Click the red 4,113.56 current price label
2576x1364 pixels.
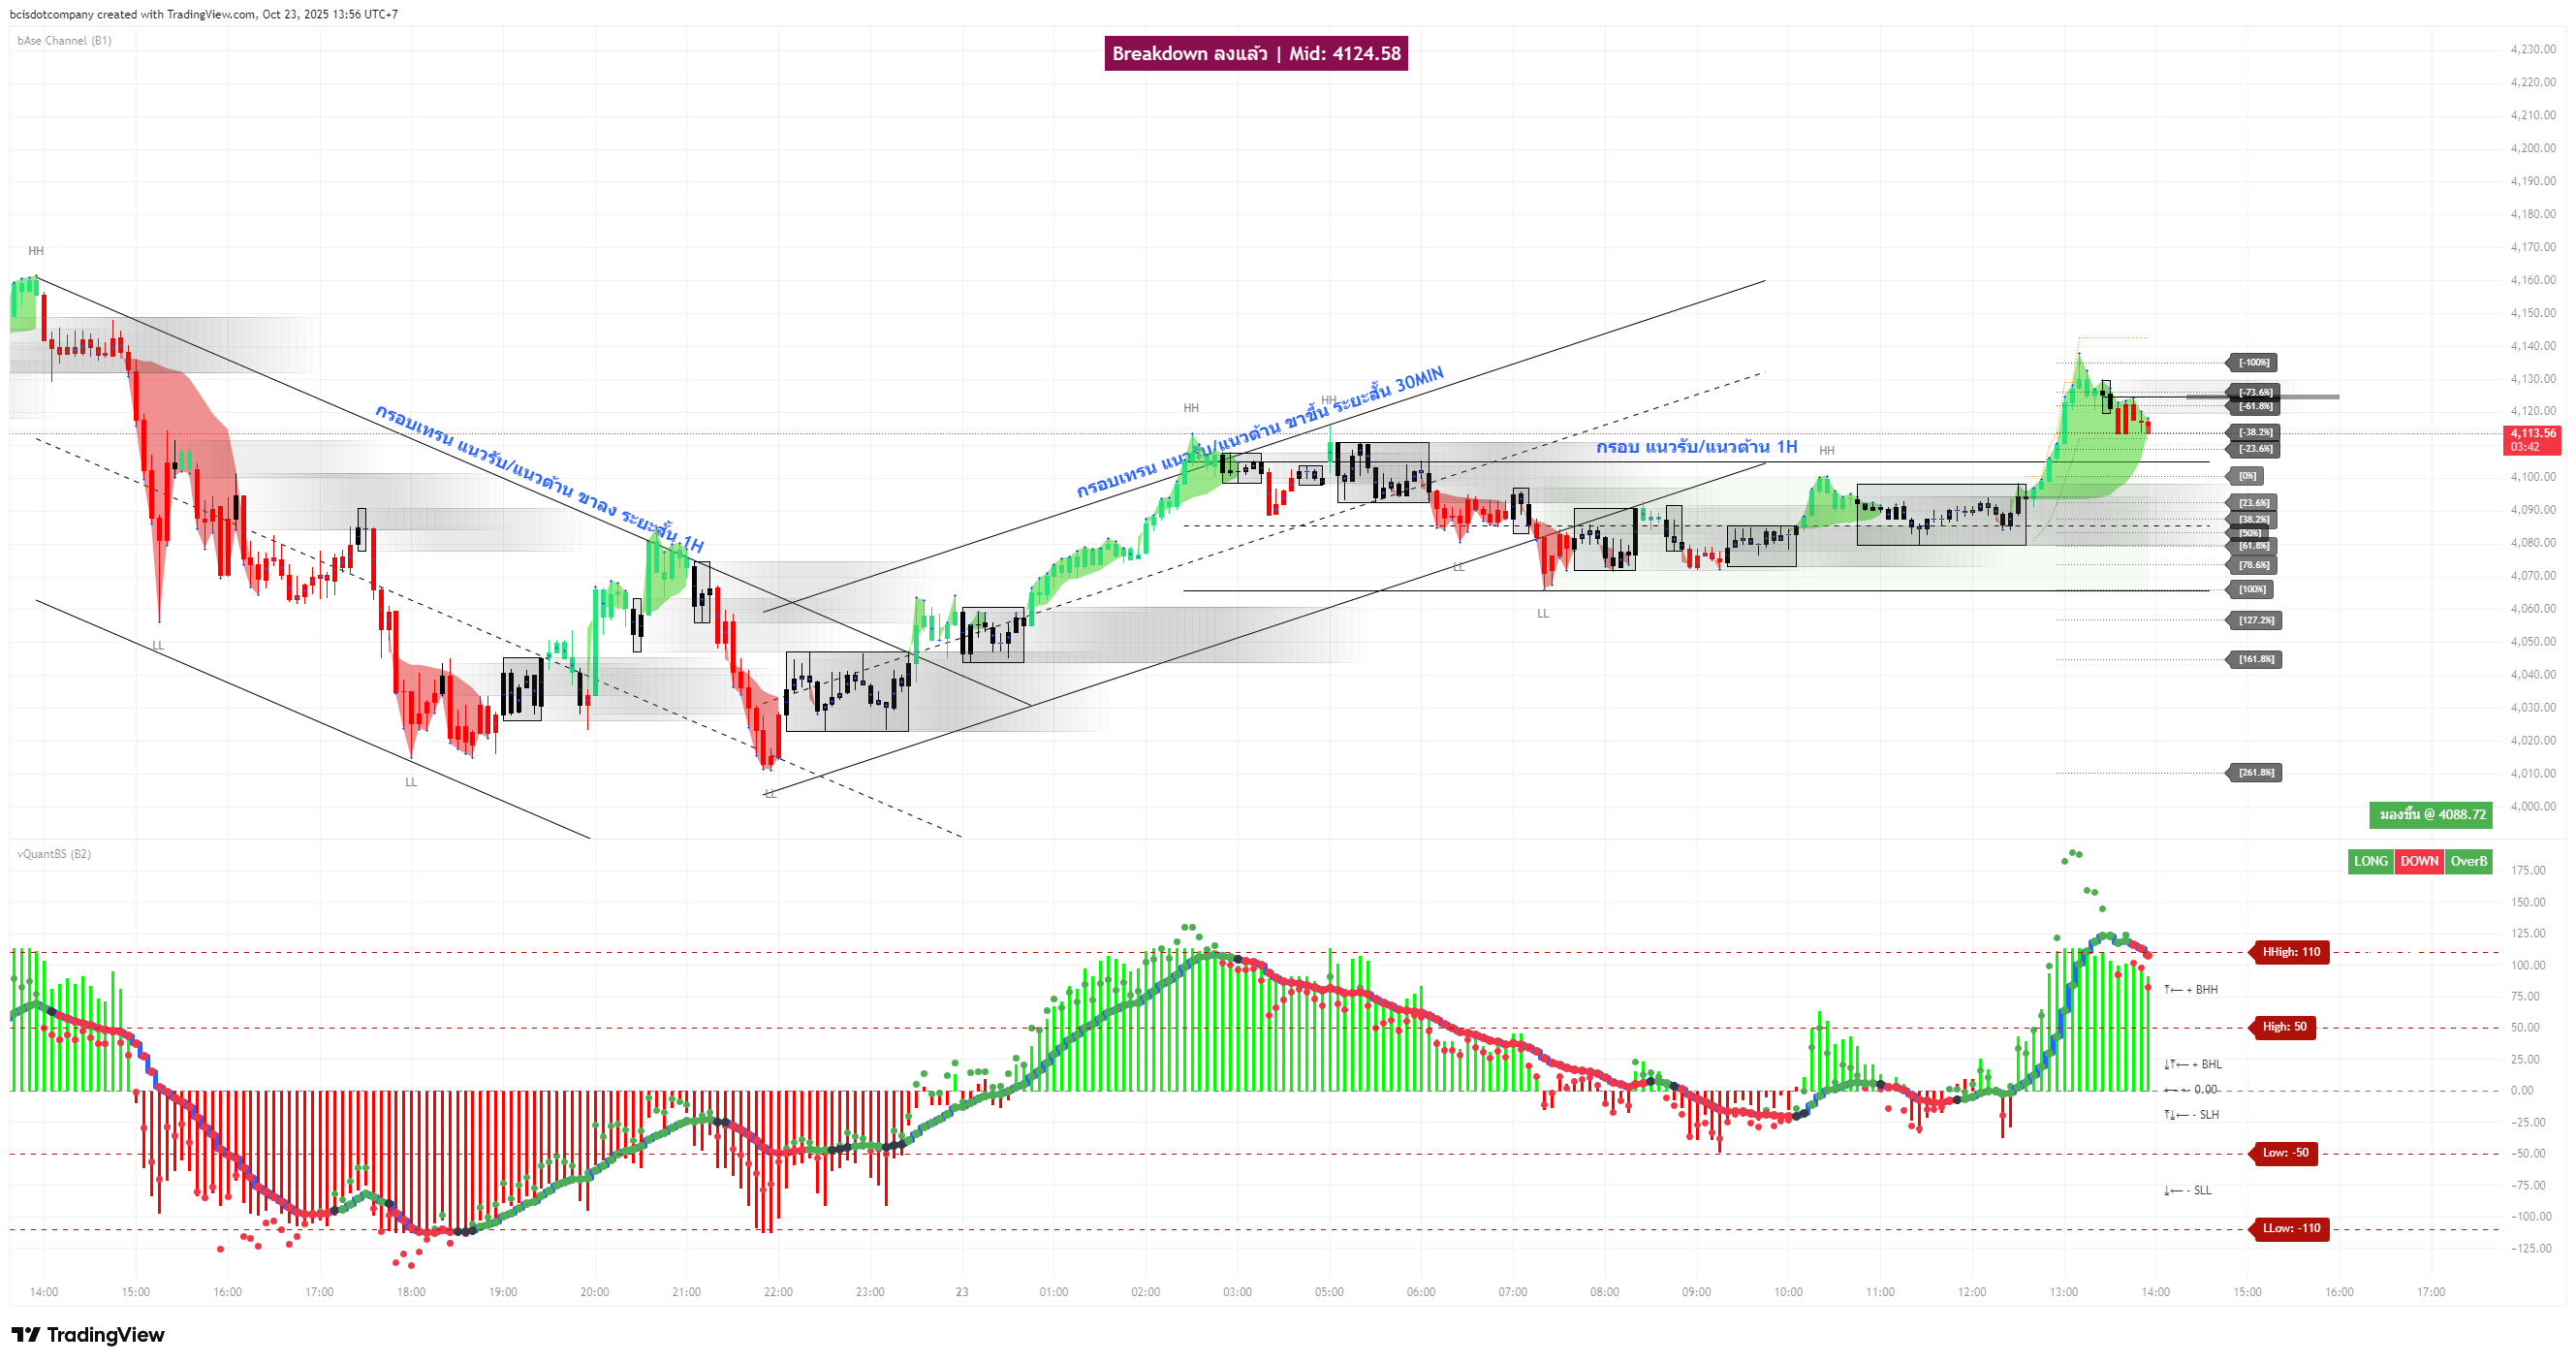(2532, 439)
